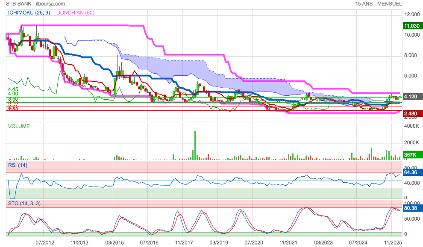Click the DONCHIAN (50) indicator label

[76, 13]
